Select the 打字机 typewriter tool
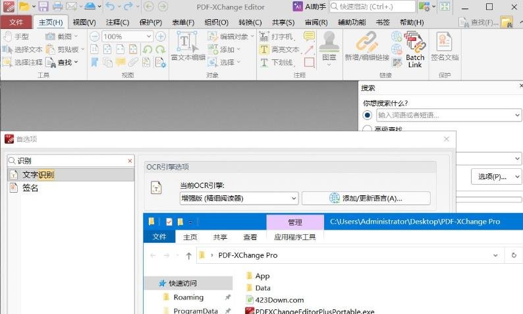The height and width of the screenshot is (314, 523). pos(277,36)
